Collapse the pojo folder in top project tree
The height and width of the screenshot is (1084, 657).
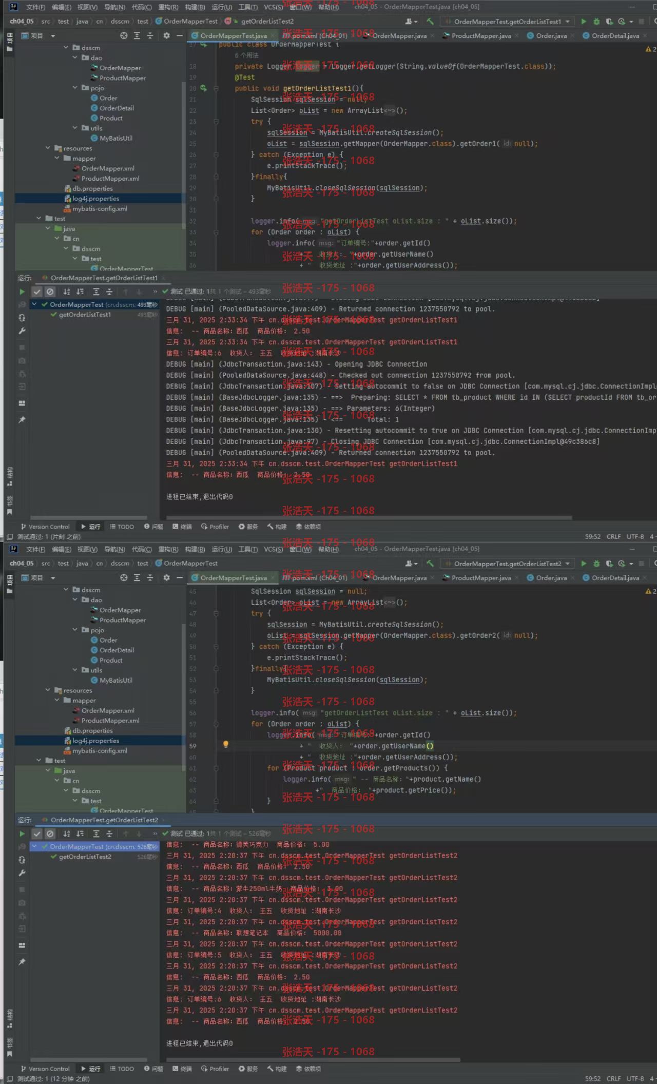(75, 88)
